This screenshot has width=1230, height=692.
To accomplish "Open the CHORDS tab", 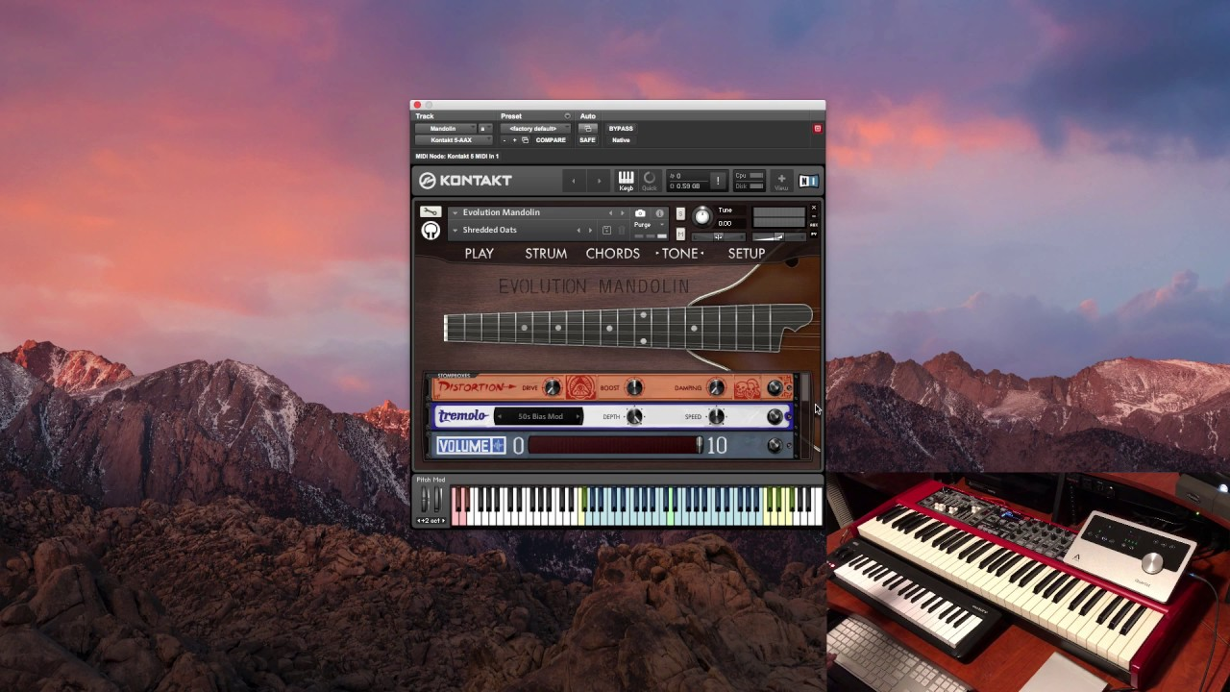I will pos(613,254).
